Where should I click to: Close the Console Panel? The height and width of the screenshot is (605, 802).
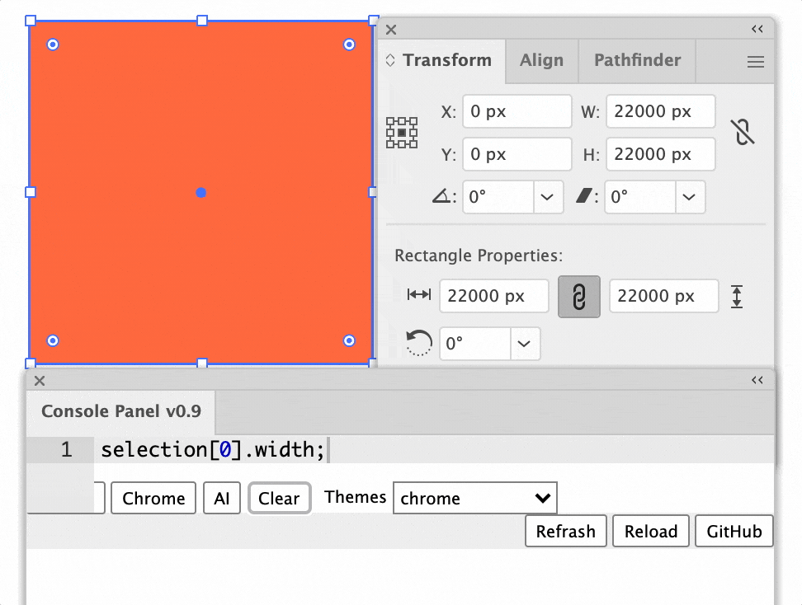pos(40,381)
